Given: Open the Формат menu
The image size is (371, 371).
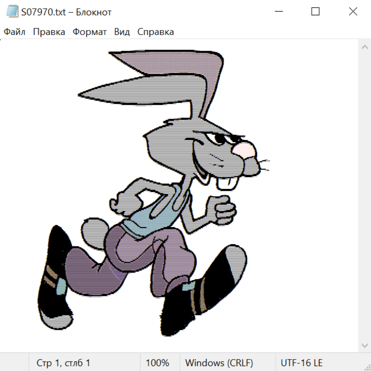Looking at the screenshot, I should [89, 32].
